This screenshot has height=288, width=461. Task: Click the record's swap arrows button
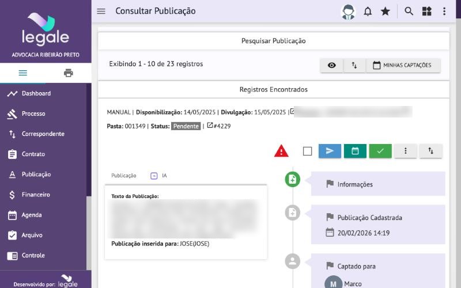coord(430,151)
